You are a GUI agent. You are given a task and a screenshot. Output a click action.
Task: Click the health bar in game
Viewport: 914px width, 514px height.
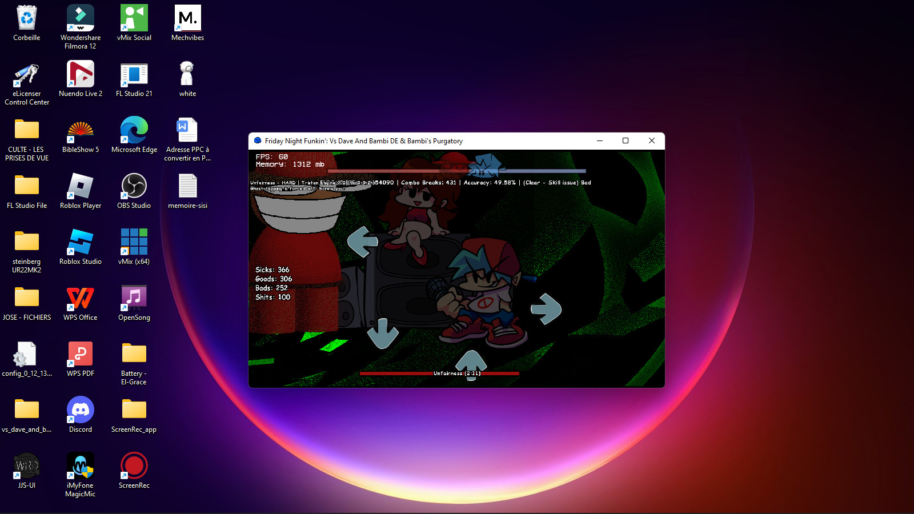click(x=456, y=171)
